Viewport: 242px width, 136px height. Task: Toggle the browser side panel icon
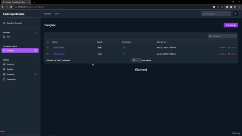coord(231,7)
